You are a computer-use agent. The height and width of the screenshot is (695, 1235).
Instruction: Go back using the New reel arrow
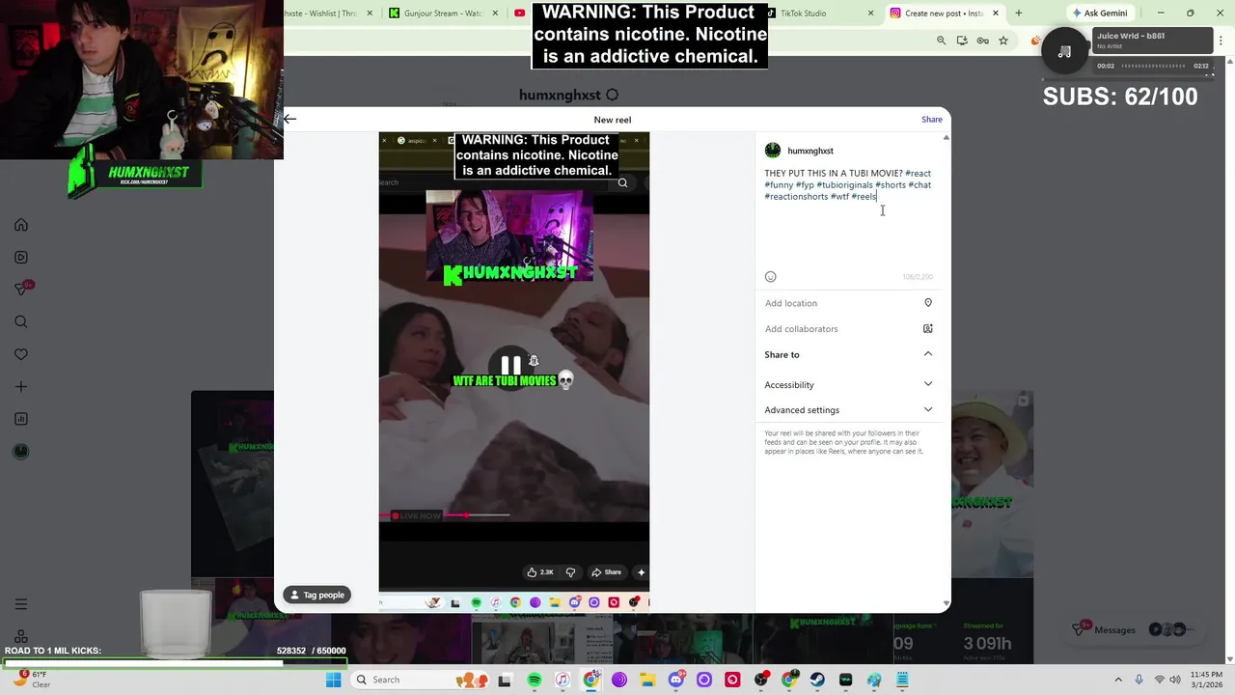[289, 119]
